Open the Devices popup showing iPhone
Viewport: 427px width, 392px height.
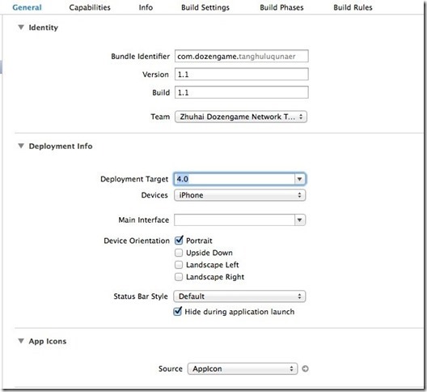tap(239, 195)
